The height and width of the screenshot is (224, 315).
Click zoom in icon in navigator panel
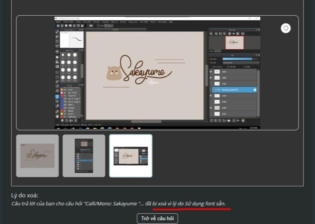pos(216,34)
